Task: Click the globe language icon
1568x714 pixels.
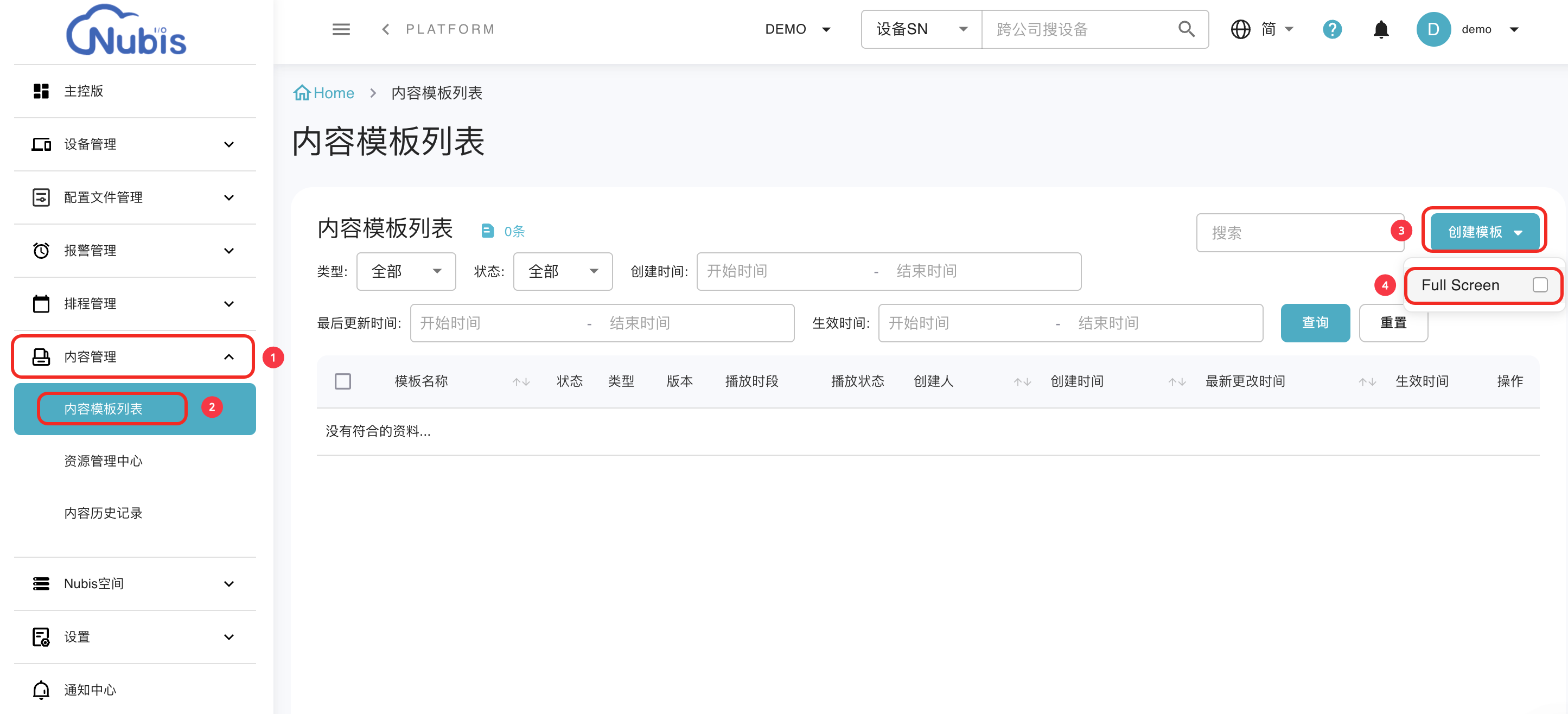Action: pyautogui.click(x=1240, y=29)
